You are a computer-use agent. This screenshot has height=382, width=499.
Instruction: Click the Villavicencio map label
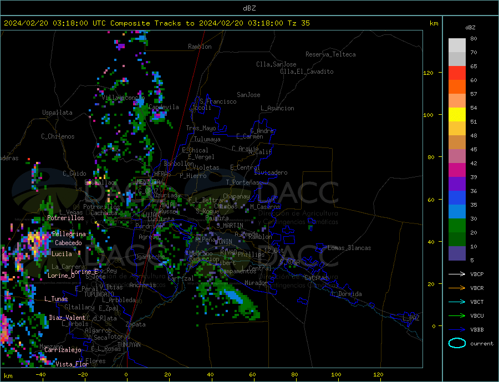pos(123,98)
